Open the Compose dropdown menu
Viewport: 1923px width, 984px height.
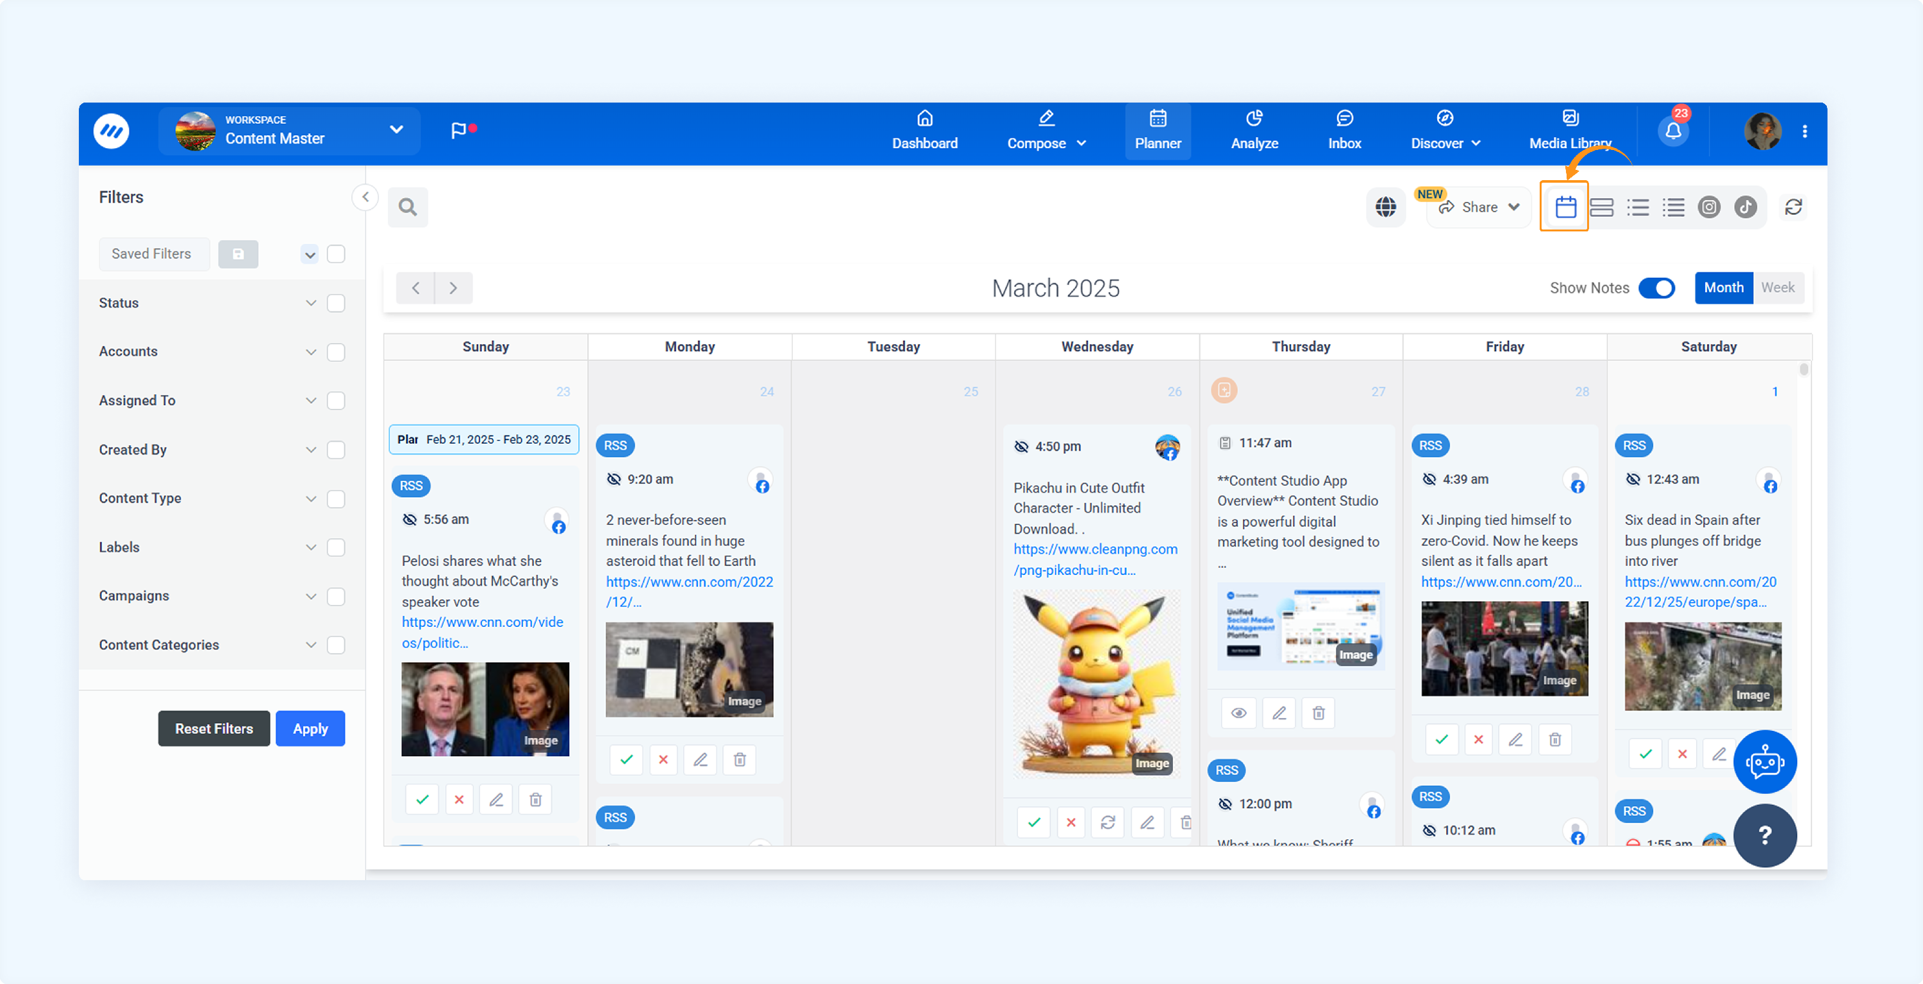pyautogui.click(x=1046, y=131)
